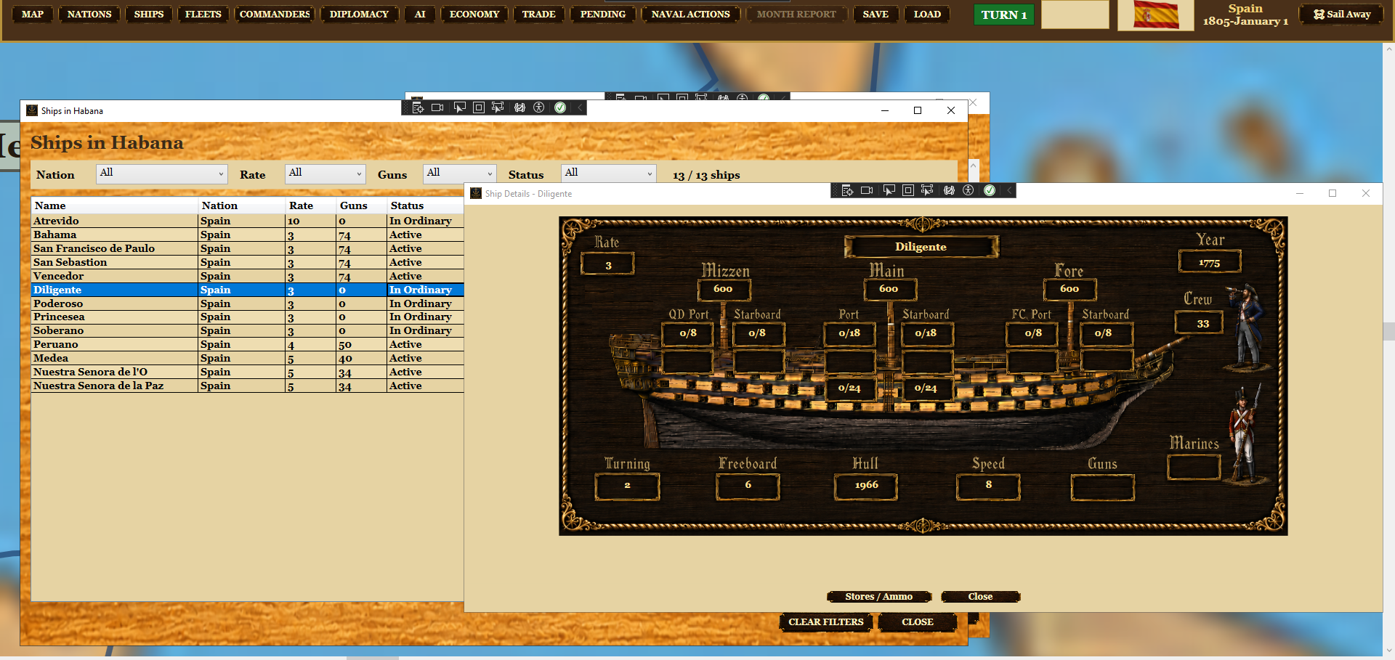This screenshot has height=660, width=1395.
Task: Expand the Rate filter dropdown
Action: click(325, 174)
